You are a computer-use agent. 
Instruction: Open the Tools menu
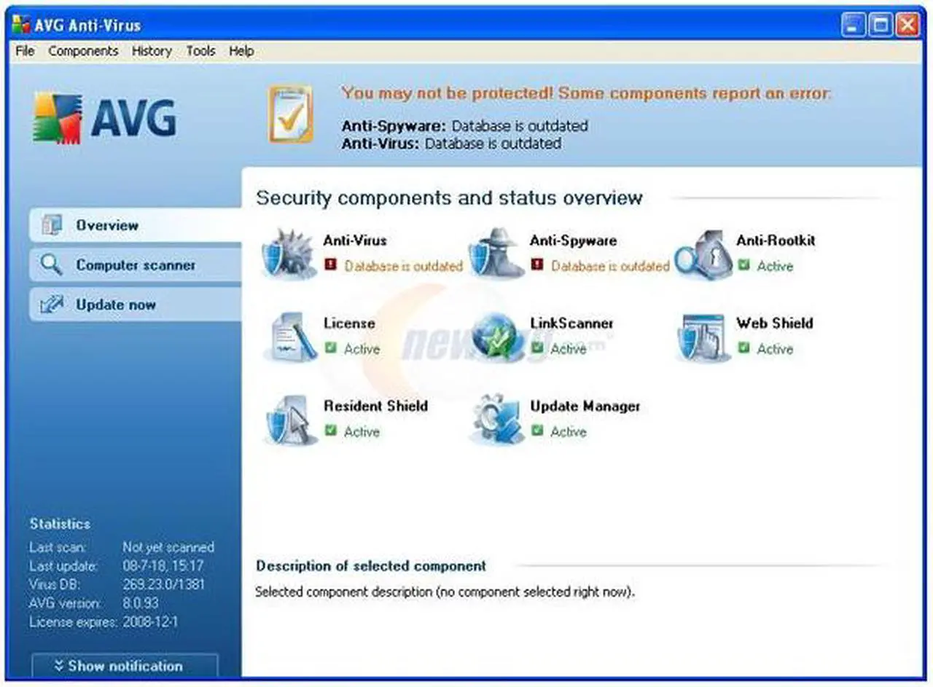(200, 51)
